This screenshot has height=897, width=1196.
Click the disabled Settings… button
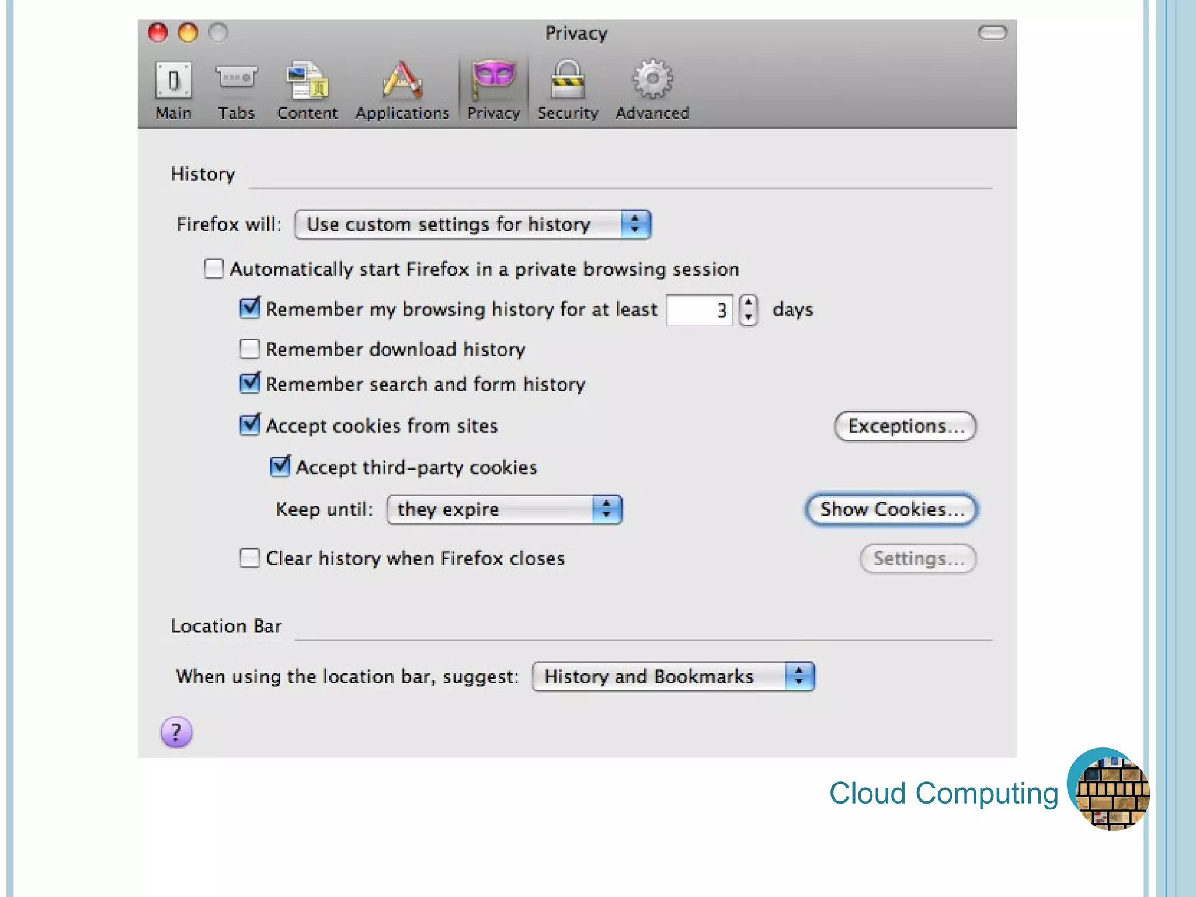point(918,559)
